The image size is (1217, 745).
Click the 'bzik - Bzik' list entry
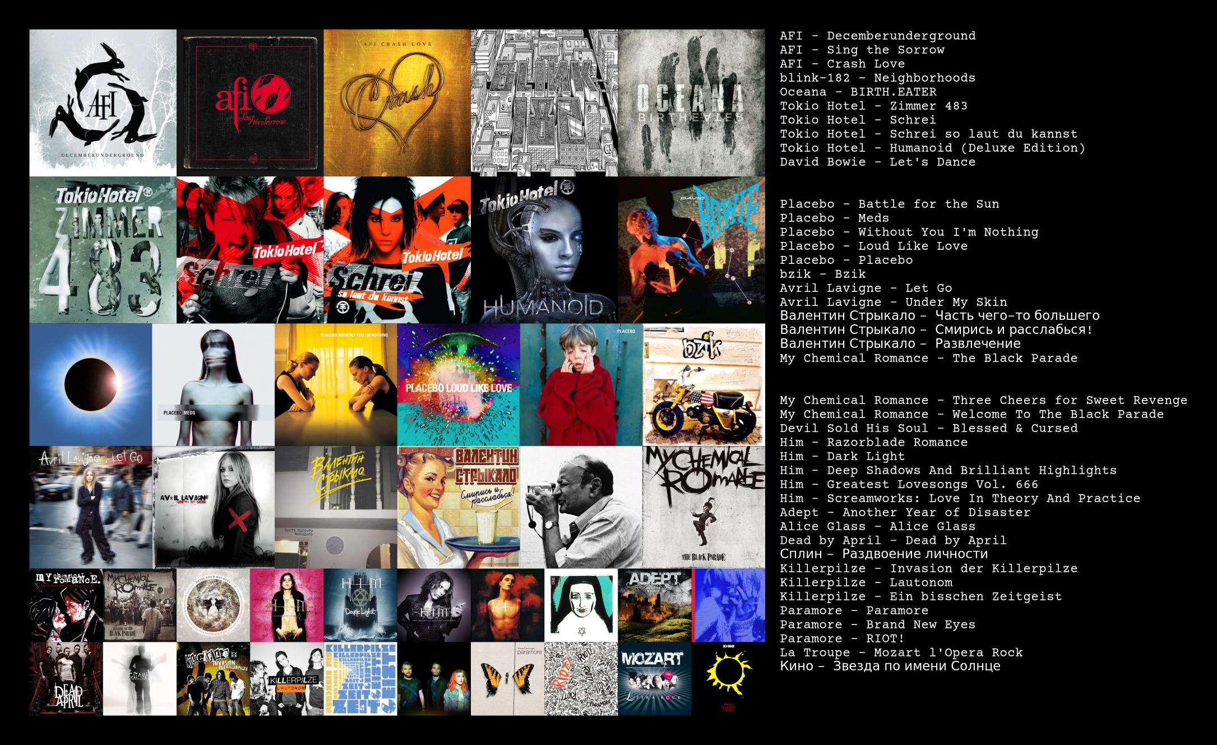(x=823, y=274)
